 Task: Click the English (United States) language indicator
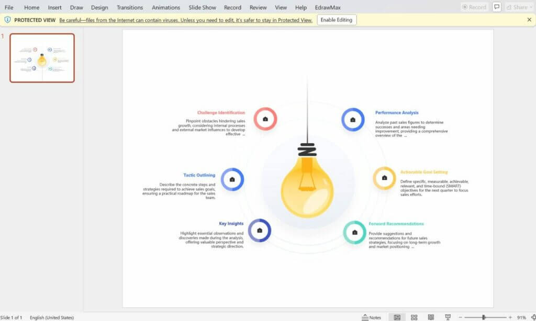tap(52, 317)
